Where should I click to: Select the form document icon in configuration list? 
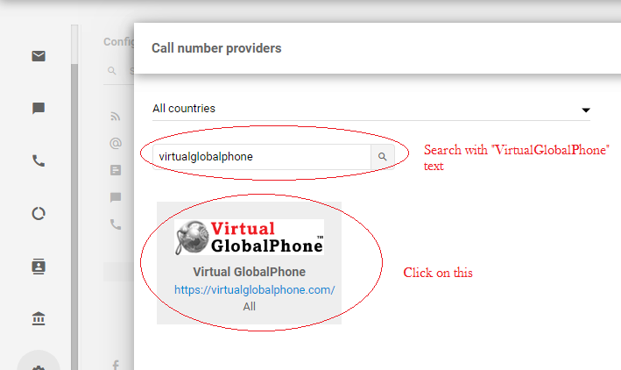click(116, 170)
